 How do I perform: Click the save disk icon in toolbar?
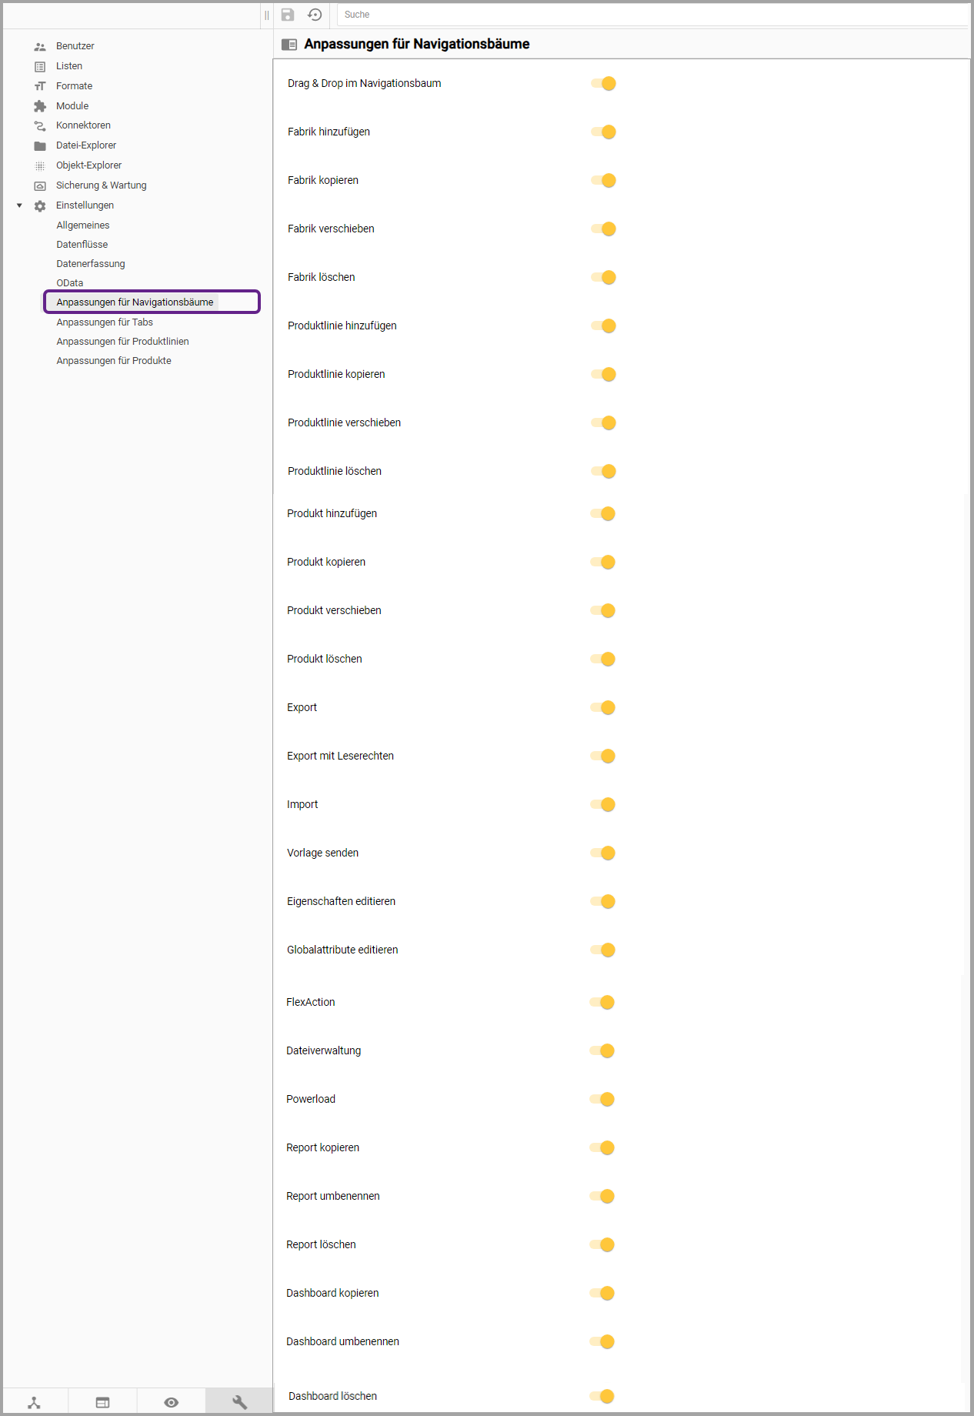[x=288, y=15]
